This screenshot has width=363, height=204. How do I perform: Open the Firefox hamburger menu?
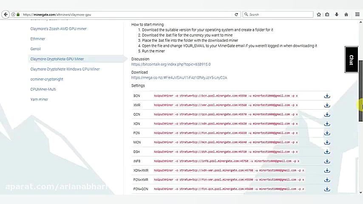[x=357, y=14]
